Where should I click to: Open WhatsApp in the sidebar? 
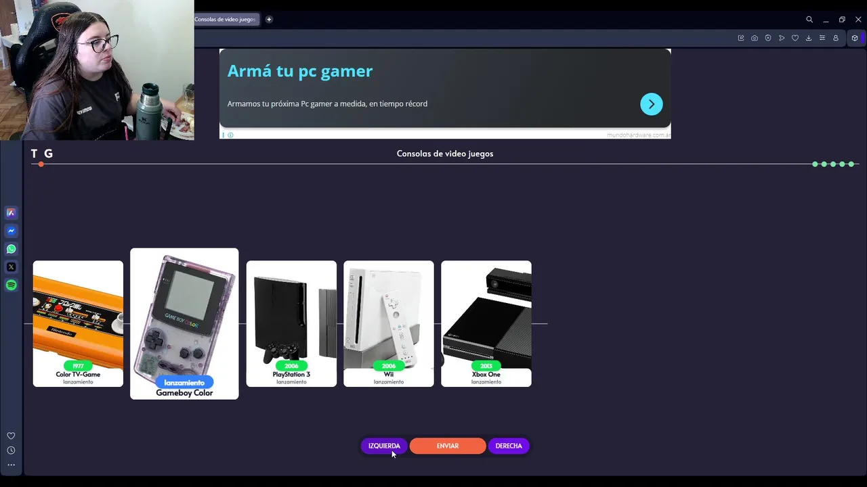[11, 249]
